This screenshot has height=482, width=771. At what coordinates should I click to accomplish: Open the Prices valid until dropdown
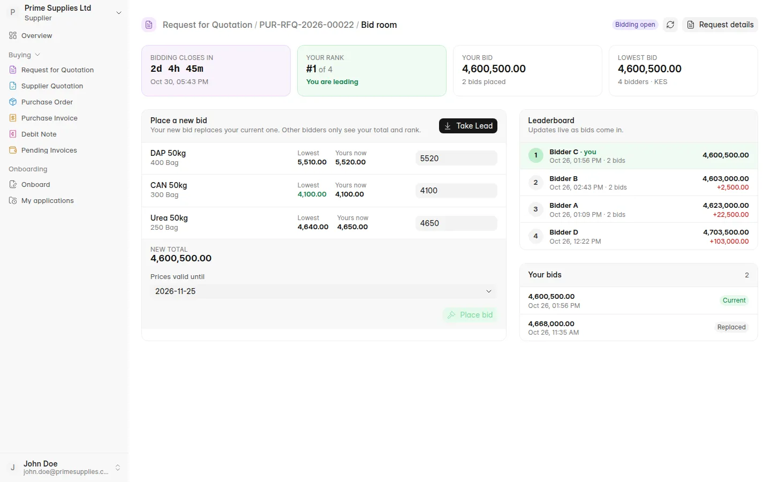coord(323,291)
